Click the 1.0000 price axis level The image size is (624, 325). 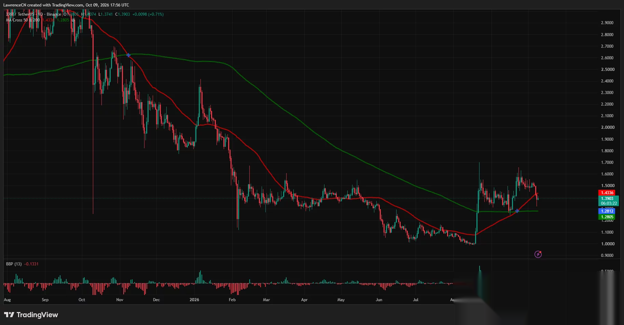(607, 244)
